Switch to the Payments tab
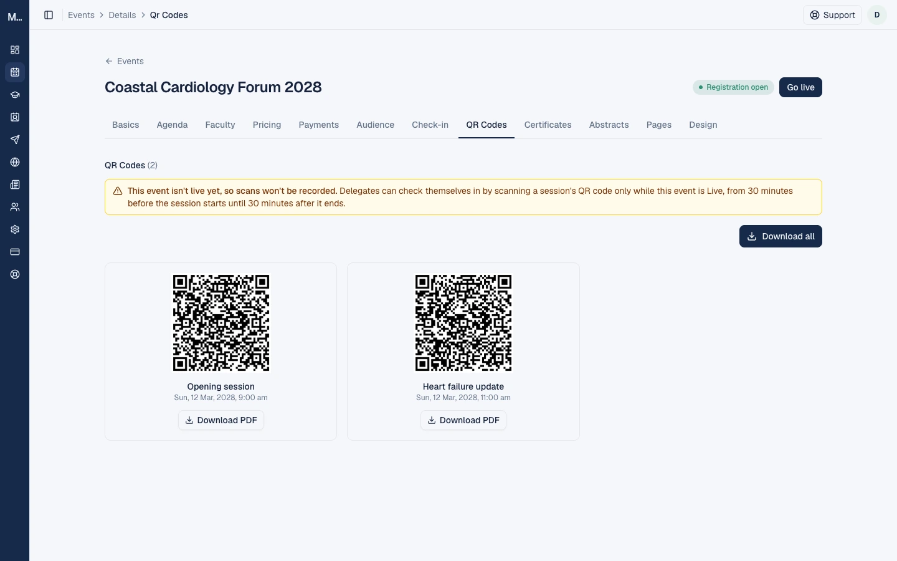The image size is (897, 561). pos(319,125)
